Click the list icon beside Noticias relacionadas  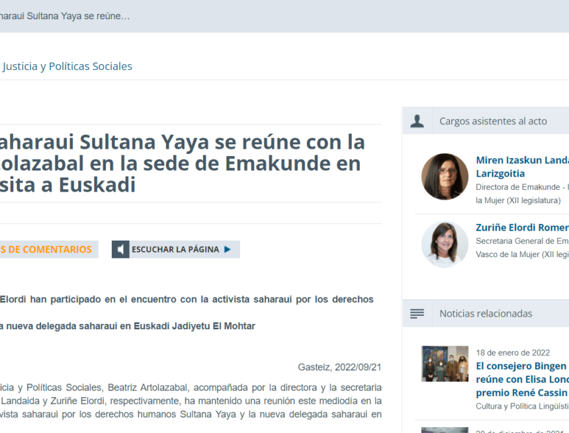tap(417, 313)
